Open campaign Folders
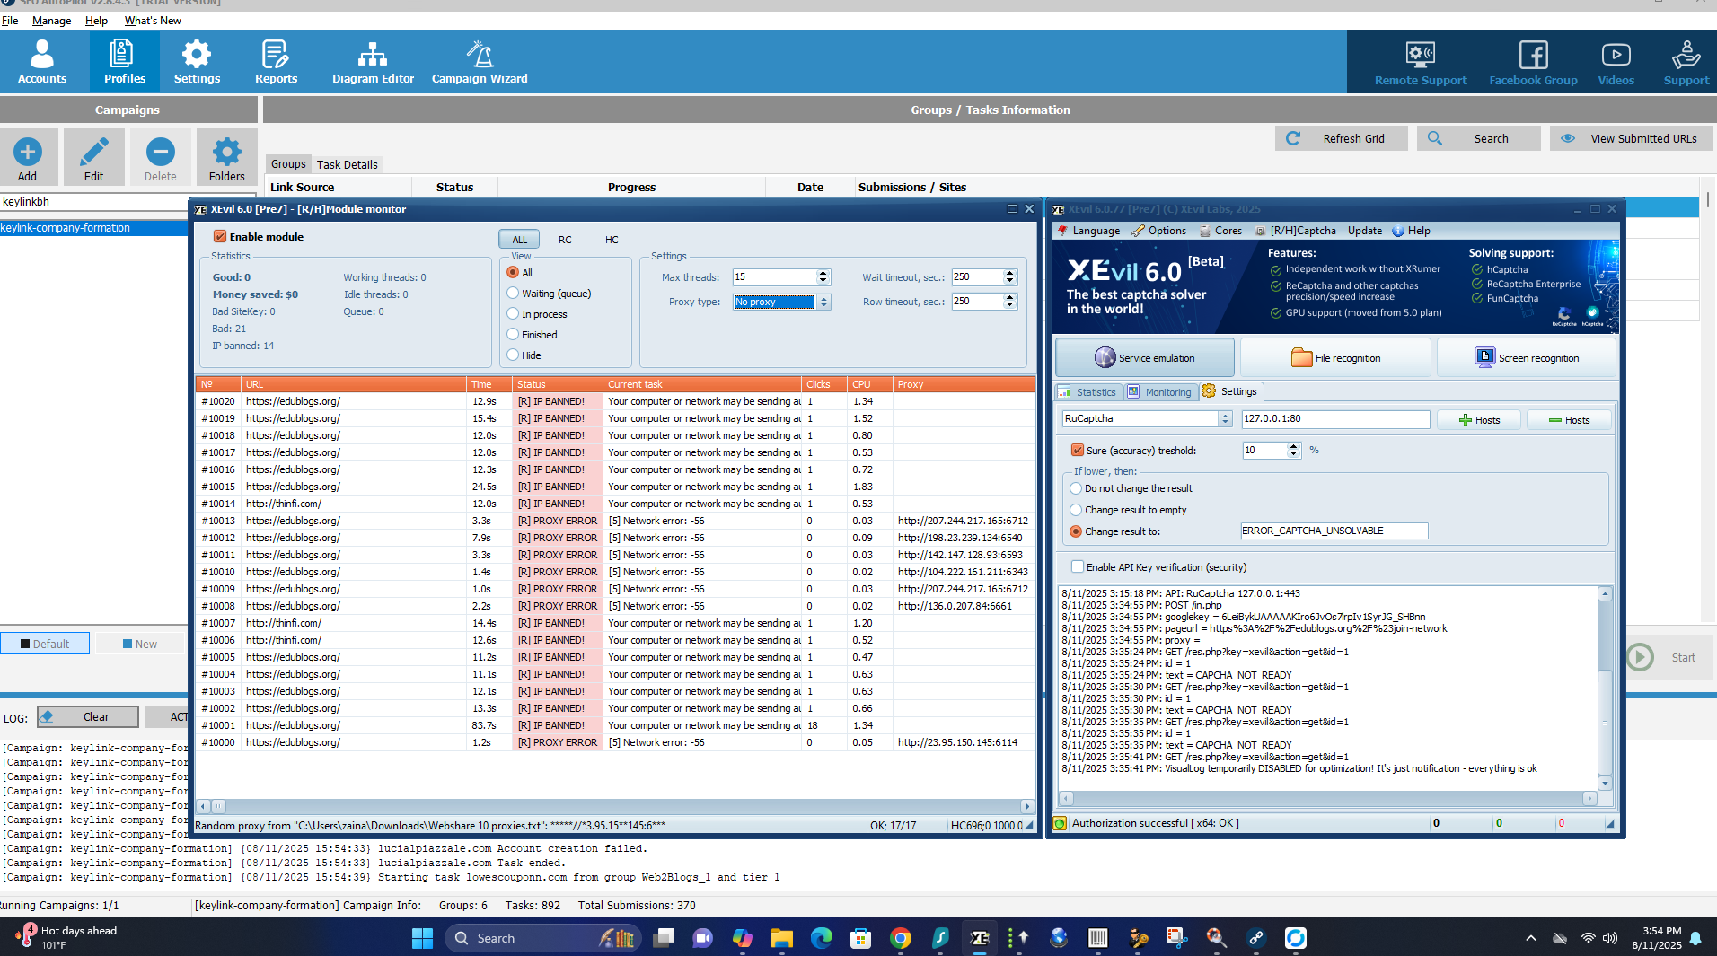 [227, 157]
